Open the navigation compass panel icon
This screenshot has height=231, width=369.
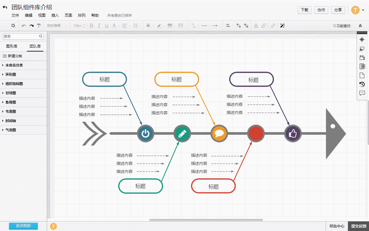coord(362,40)
